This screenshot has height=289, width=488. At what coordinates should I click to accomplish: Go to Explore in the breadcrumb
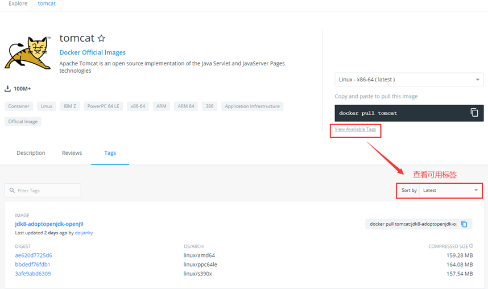(18, 3)
